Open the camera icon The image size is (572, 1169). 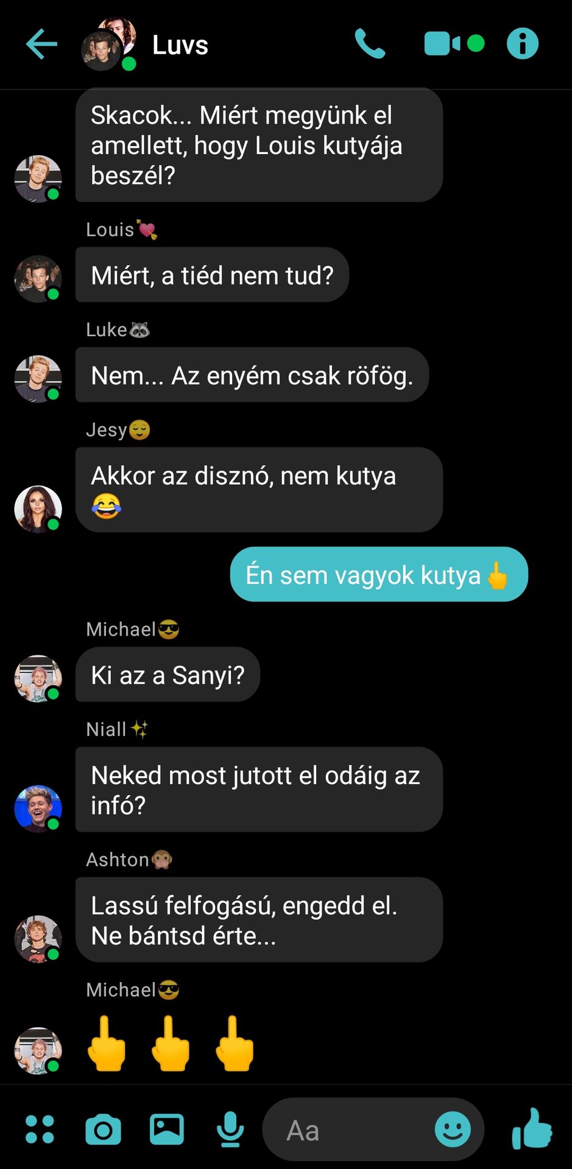click(x=103, y=1130)
